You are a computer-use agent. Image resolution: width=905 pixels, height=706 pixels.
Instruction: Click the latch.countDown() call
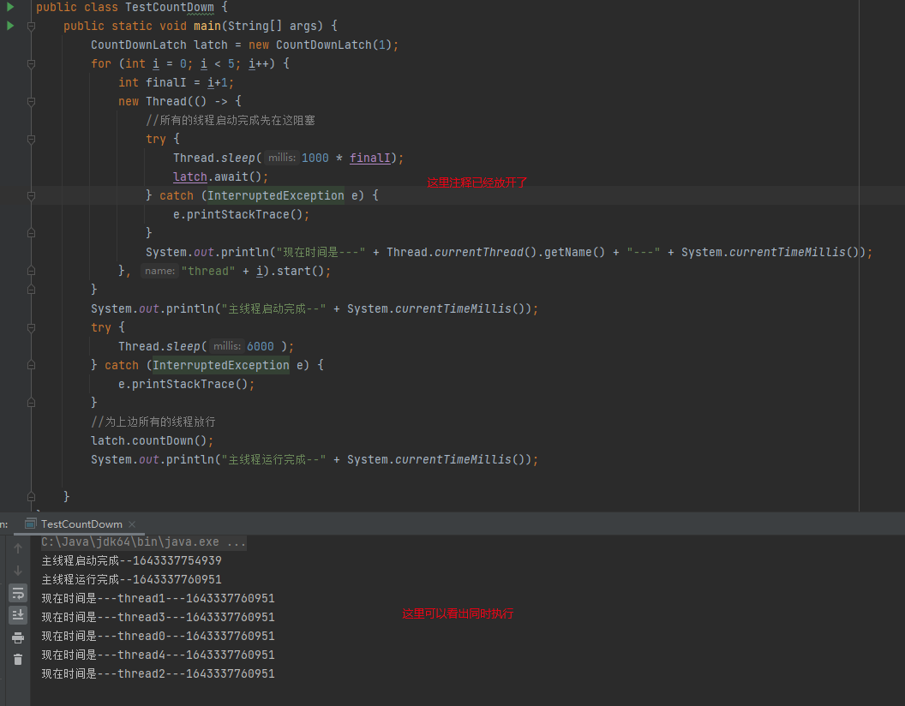(x=152, y=440)
